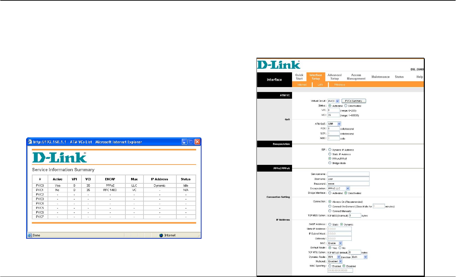The height and width of the screenshot is (277, 456).
Task: Go to the Wireless sub-tab
Action: coord(339,85)
